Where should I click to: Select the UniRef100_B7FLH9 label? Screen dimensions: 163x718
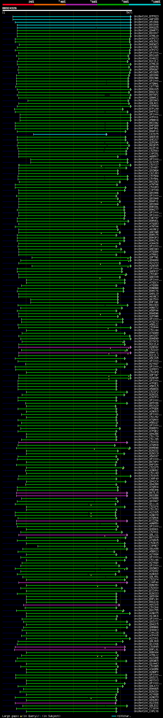(146, 109)
